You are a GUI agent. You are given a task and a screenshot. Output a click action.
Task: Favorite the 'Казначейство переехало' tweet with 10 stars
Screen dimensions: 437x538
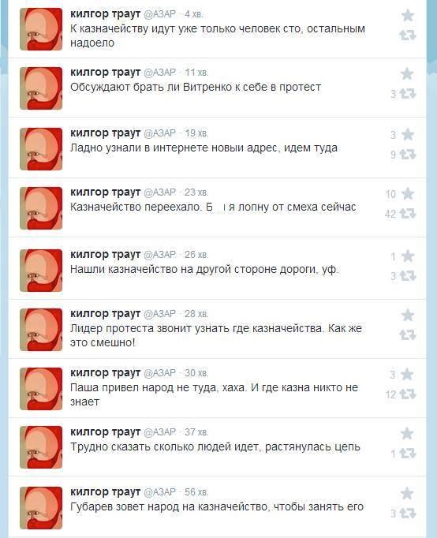coord(408,194)
